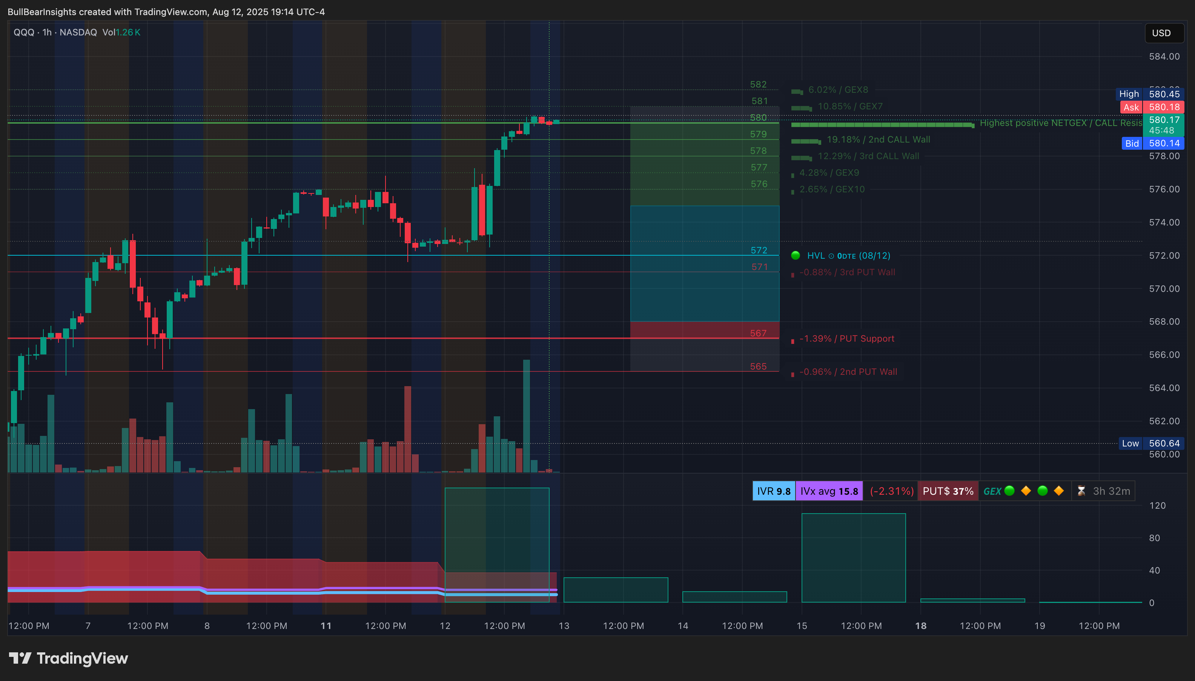Click the 6.02% / GEX8 label
Viewport: 1195px width, 681px height.
pyautogui.click(x=838, y=90)
